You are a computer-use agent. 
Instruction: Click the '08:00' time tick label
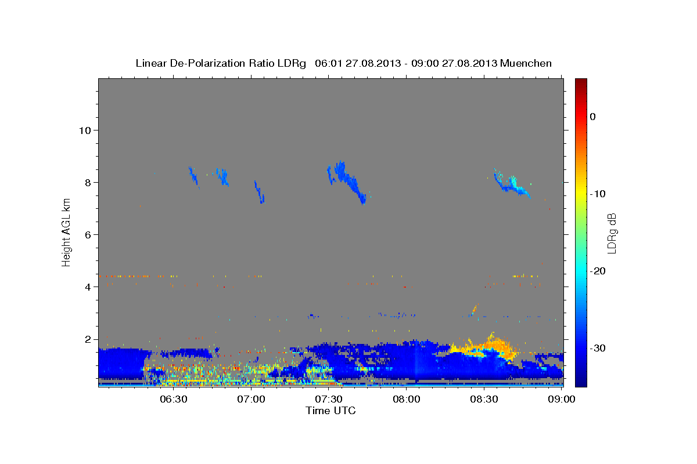[x=407, y=399]
